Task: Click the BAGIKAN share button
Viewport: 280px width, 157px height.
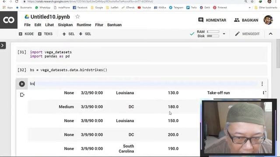Action: coord(246,20)
